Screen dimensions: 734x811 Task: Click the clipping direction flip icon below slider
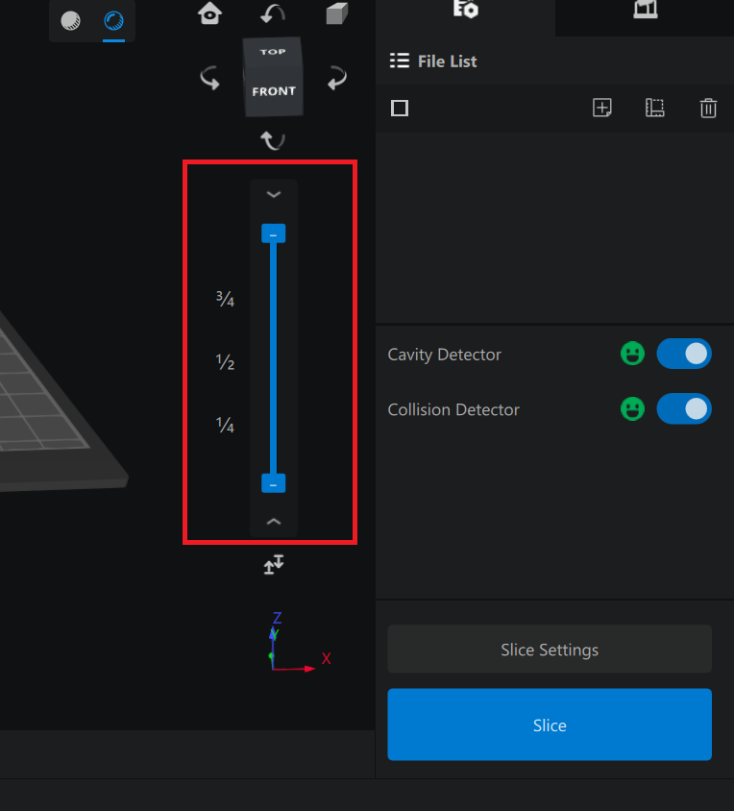coord(274,565)
